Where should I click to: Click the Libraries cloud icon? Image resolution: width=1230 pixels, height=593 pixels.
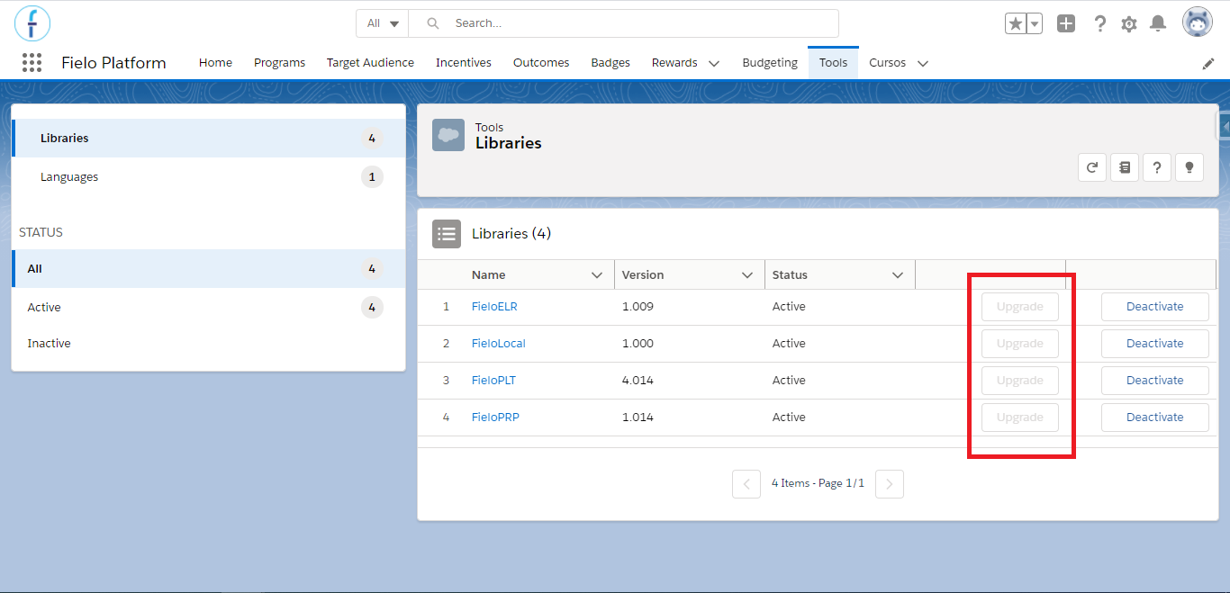coord(448,135)
